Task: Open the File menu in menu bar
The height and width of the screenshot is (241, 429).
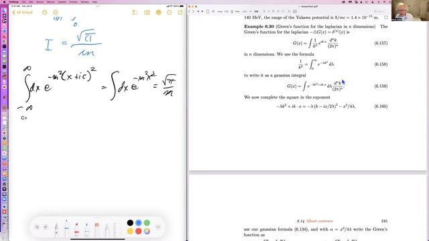Action: pos(23,1)
